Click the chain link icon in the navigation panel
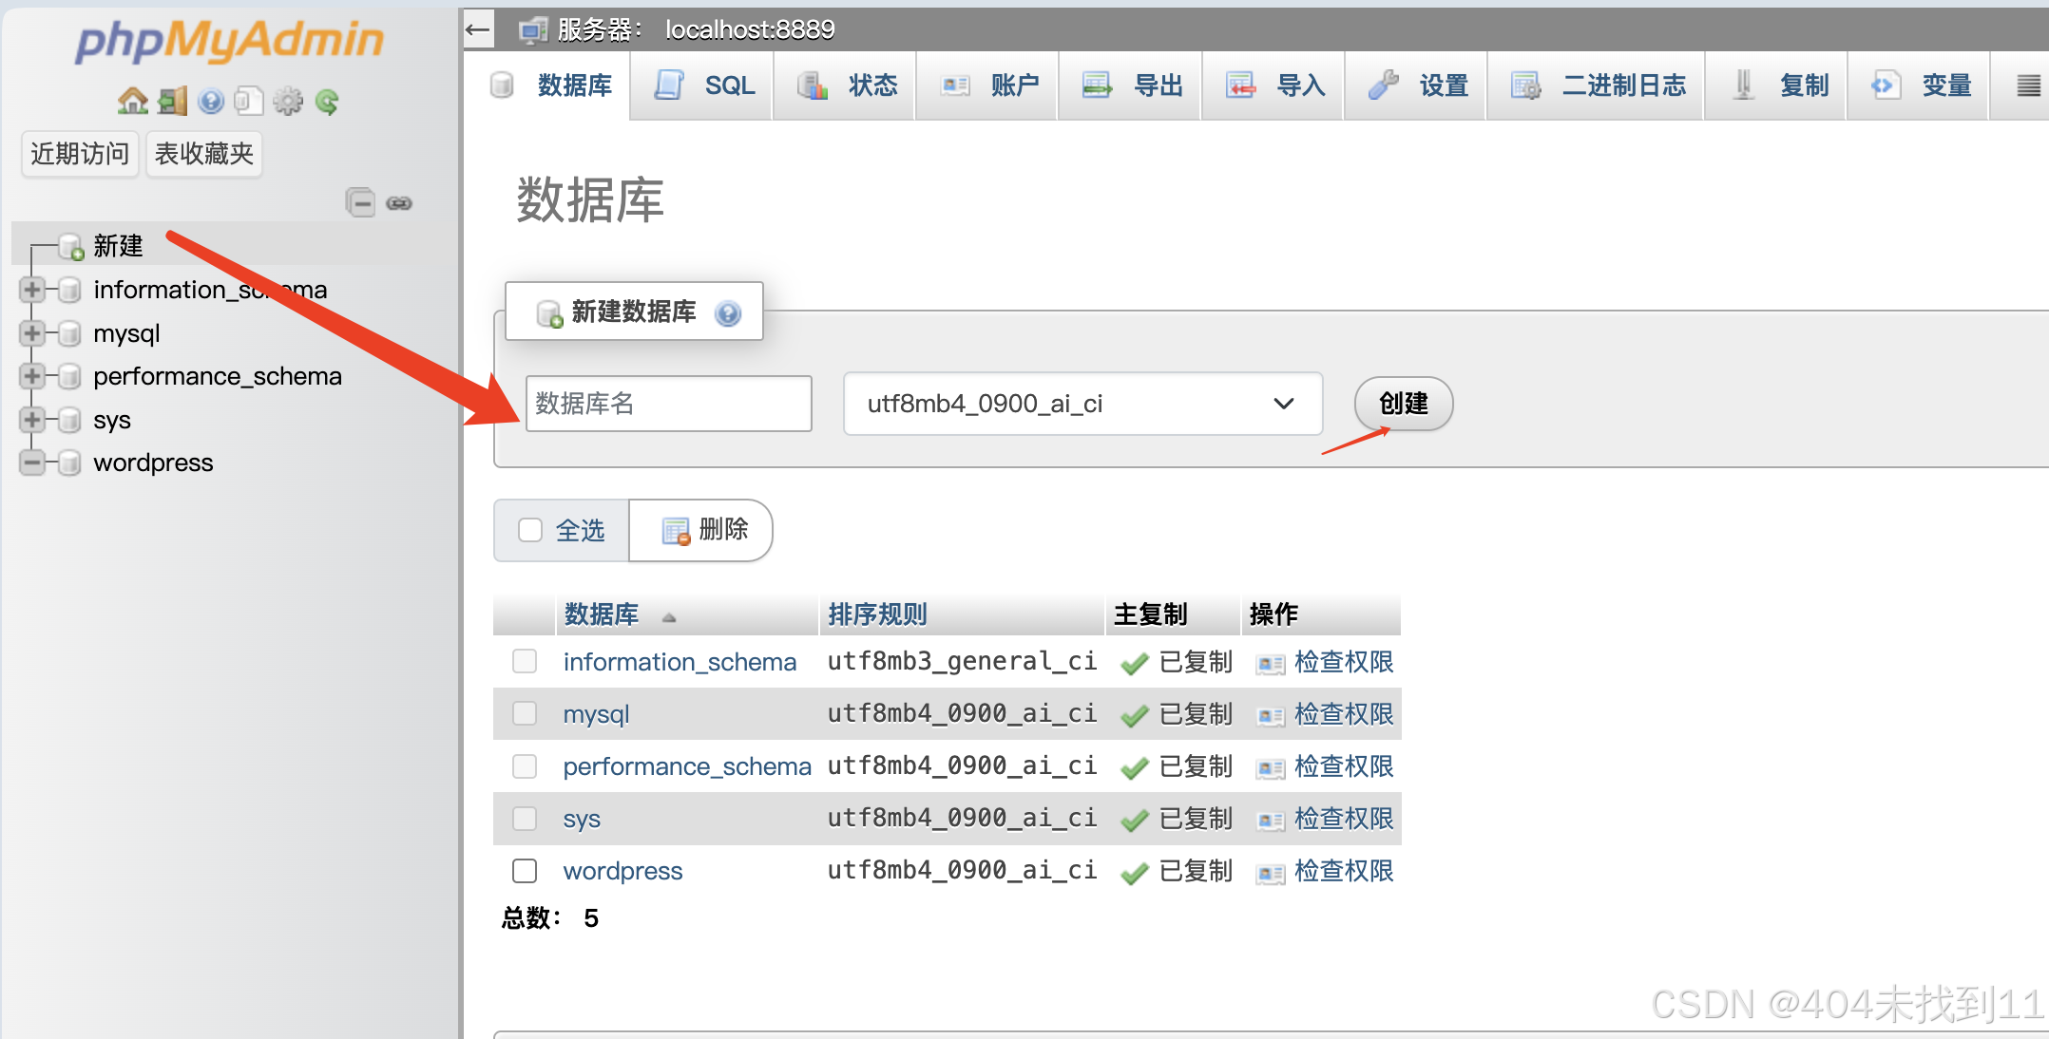The width and height of the screenshot is (2049, 1039). click(399, 203)
